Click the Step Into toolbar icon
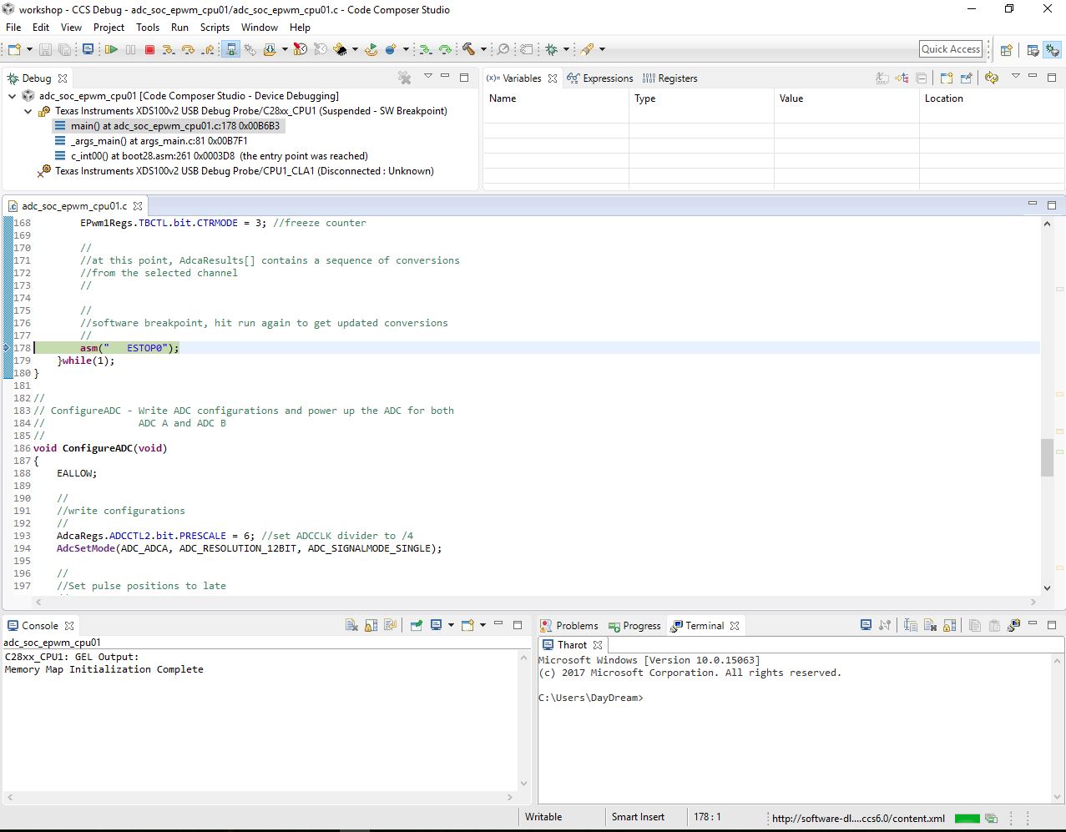Image resolution: width=1066 pixels, height=832 pixels. 169,49
